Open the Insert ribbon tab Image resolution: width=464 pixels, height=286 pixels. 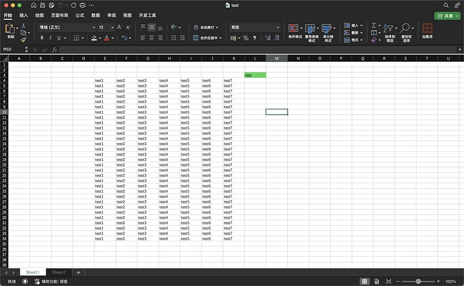coord(24,15)
